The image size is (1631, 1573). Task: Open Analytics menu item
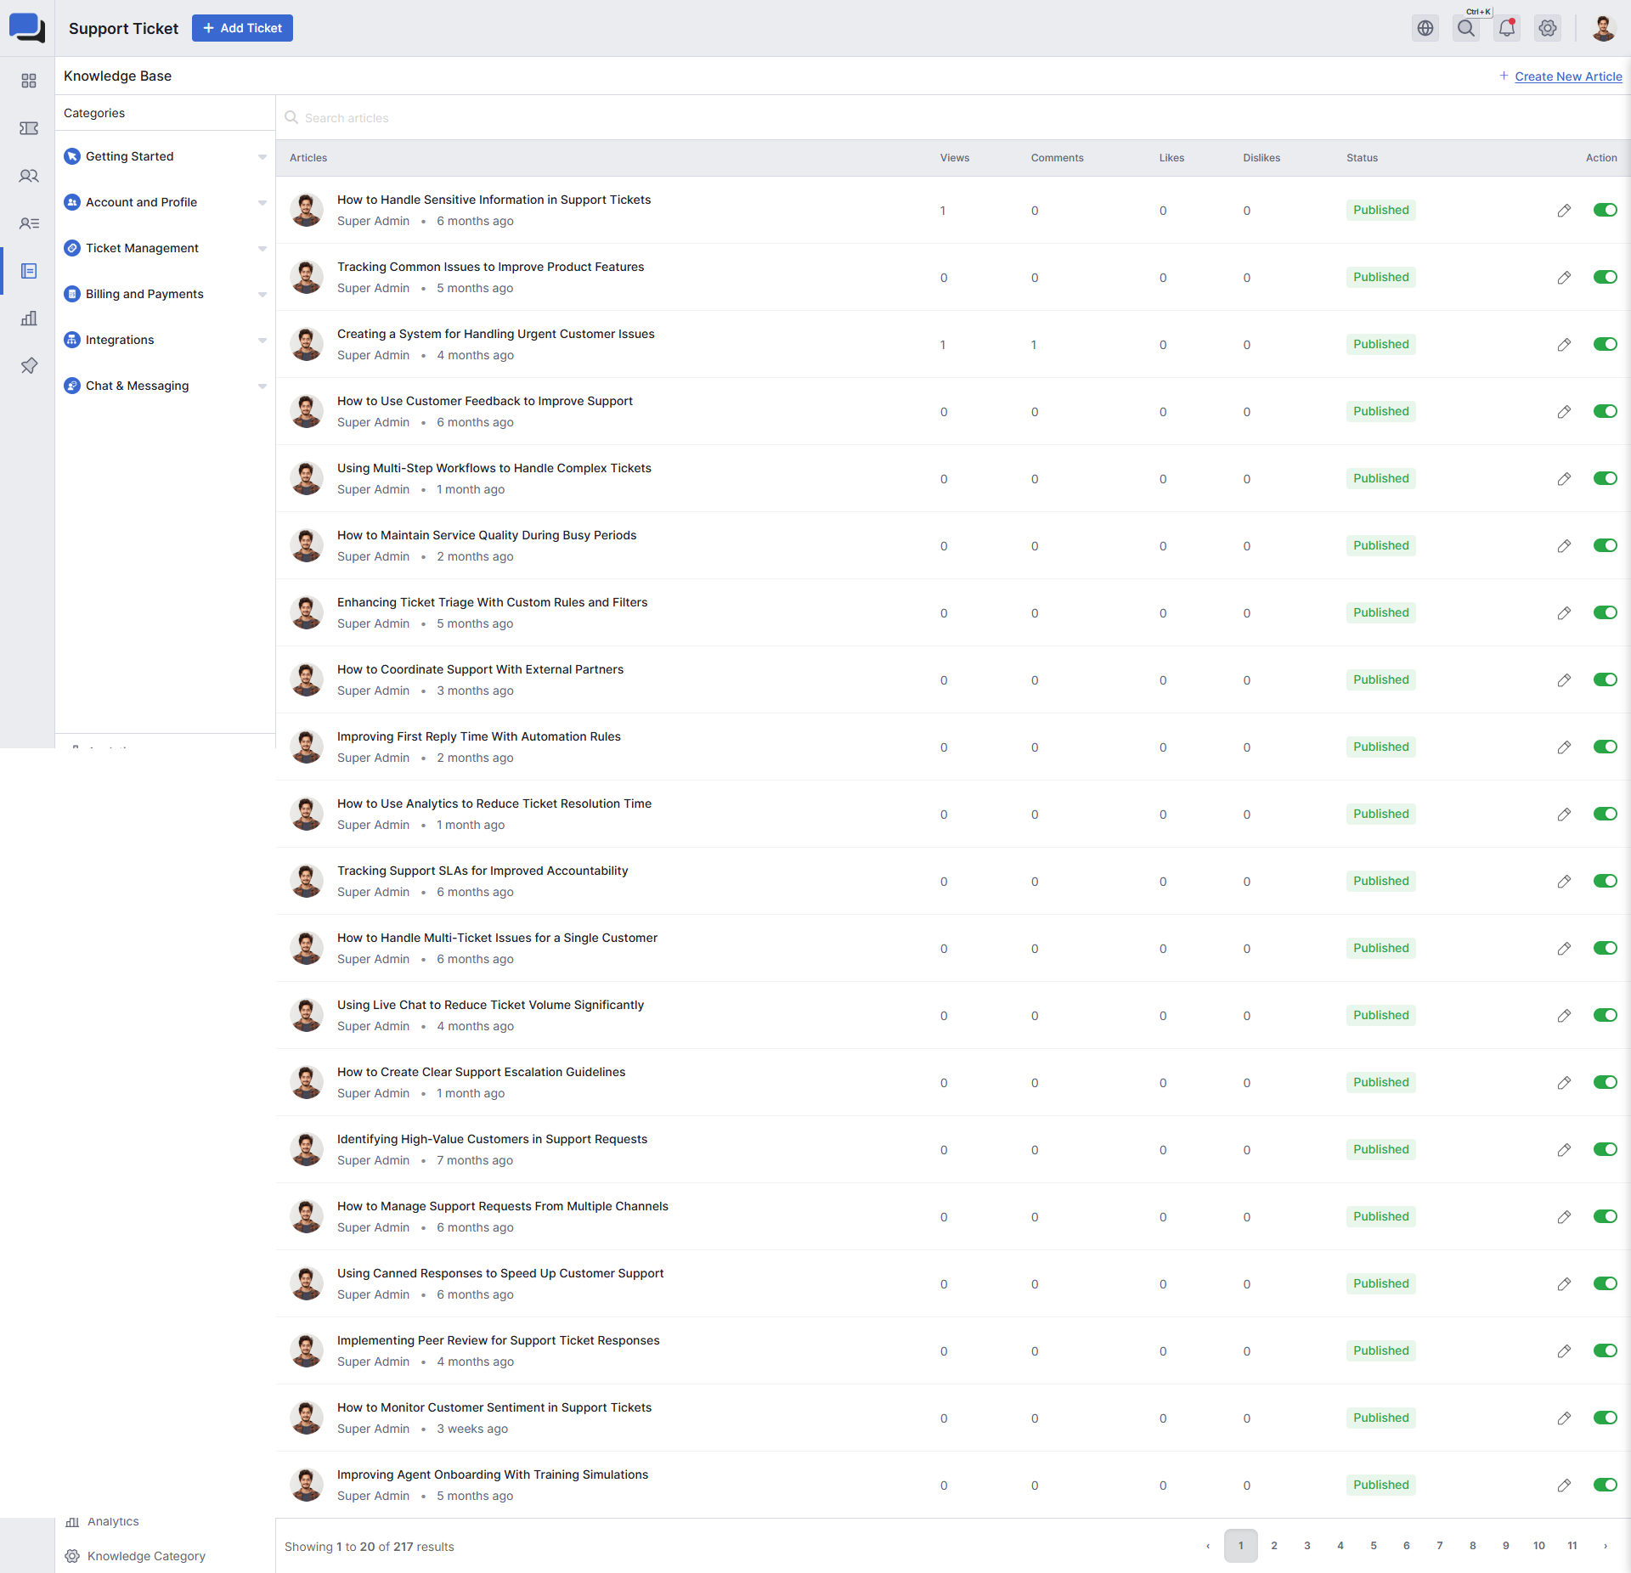(x=113, y=1521)
